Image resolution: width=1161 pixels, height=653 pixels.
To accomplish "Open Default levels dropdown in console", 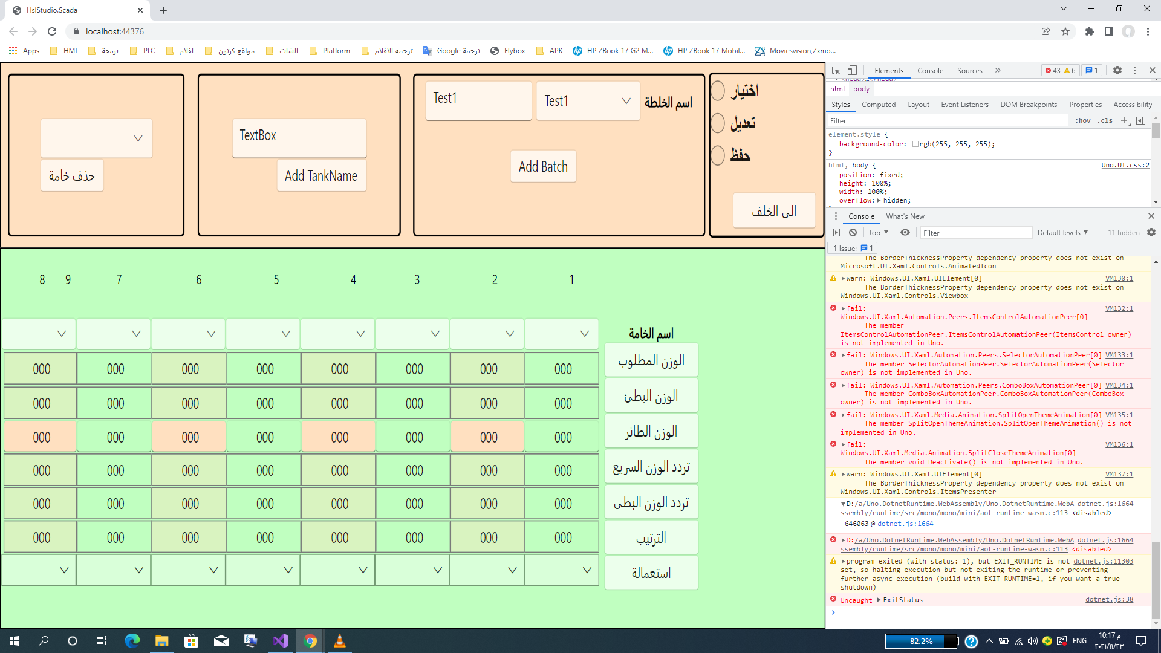I will pos(1062,233).
